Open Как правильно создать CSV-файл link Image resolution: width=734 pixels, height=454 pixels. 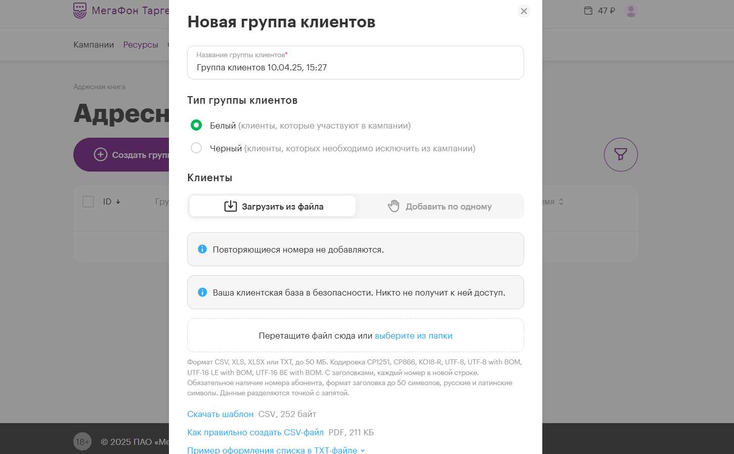click(255, 432)
